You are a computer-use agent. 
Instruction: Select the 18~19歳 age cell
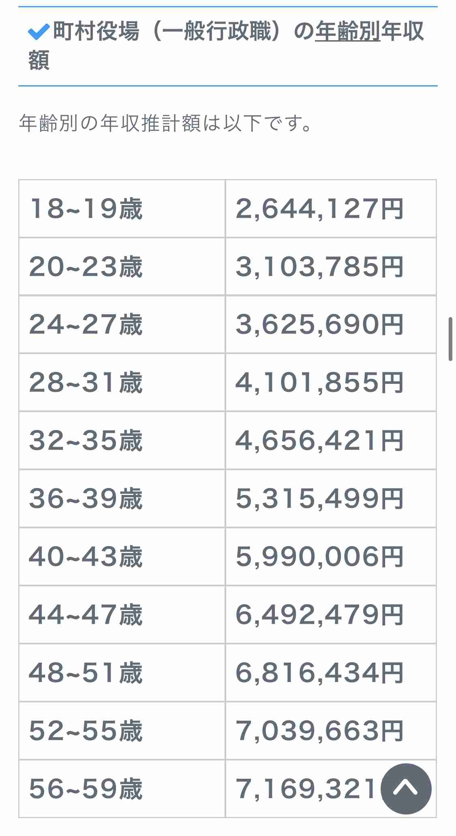(x=122, y=209)
